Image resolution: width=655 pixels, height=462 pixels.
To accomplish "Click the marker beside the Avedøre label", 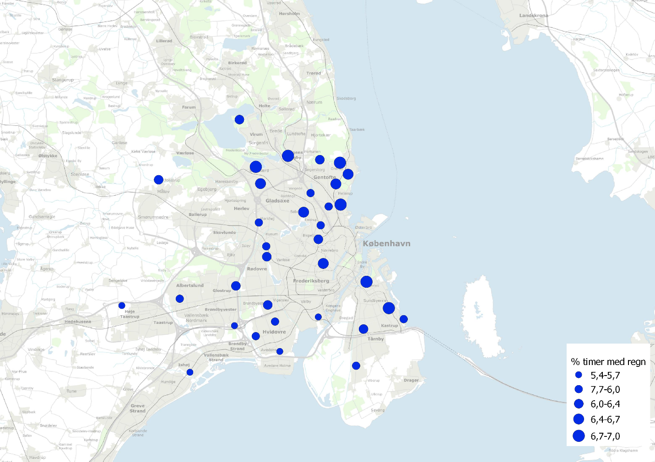I will [280, 351].
